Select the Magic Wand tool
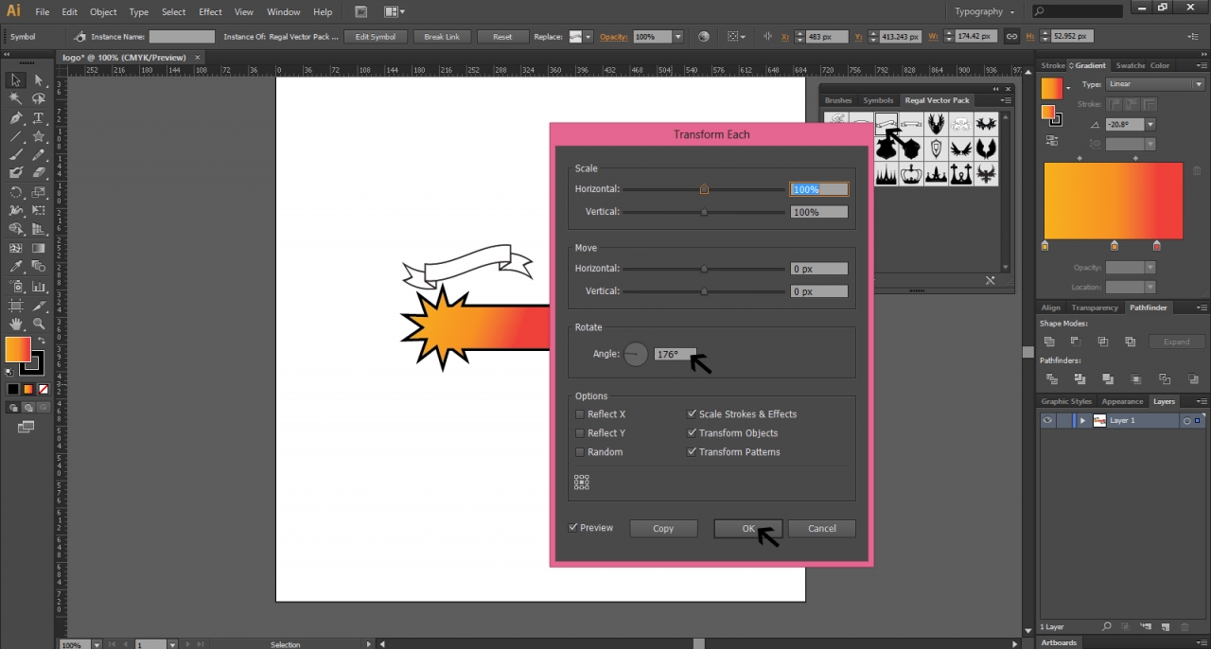 (x=16, y=99)
